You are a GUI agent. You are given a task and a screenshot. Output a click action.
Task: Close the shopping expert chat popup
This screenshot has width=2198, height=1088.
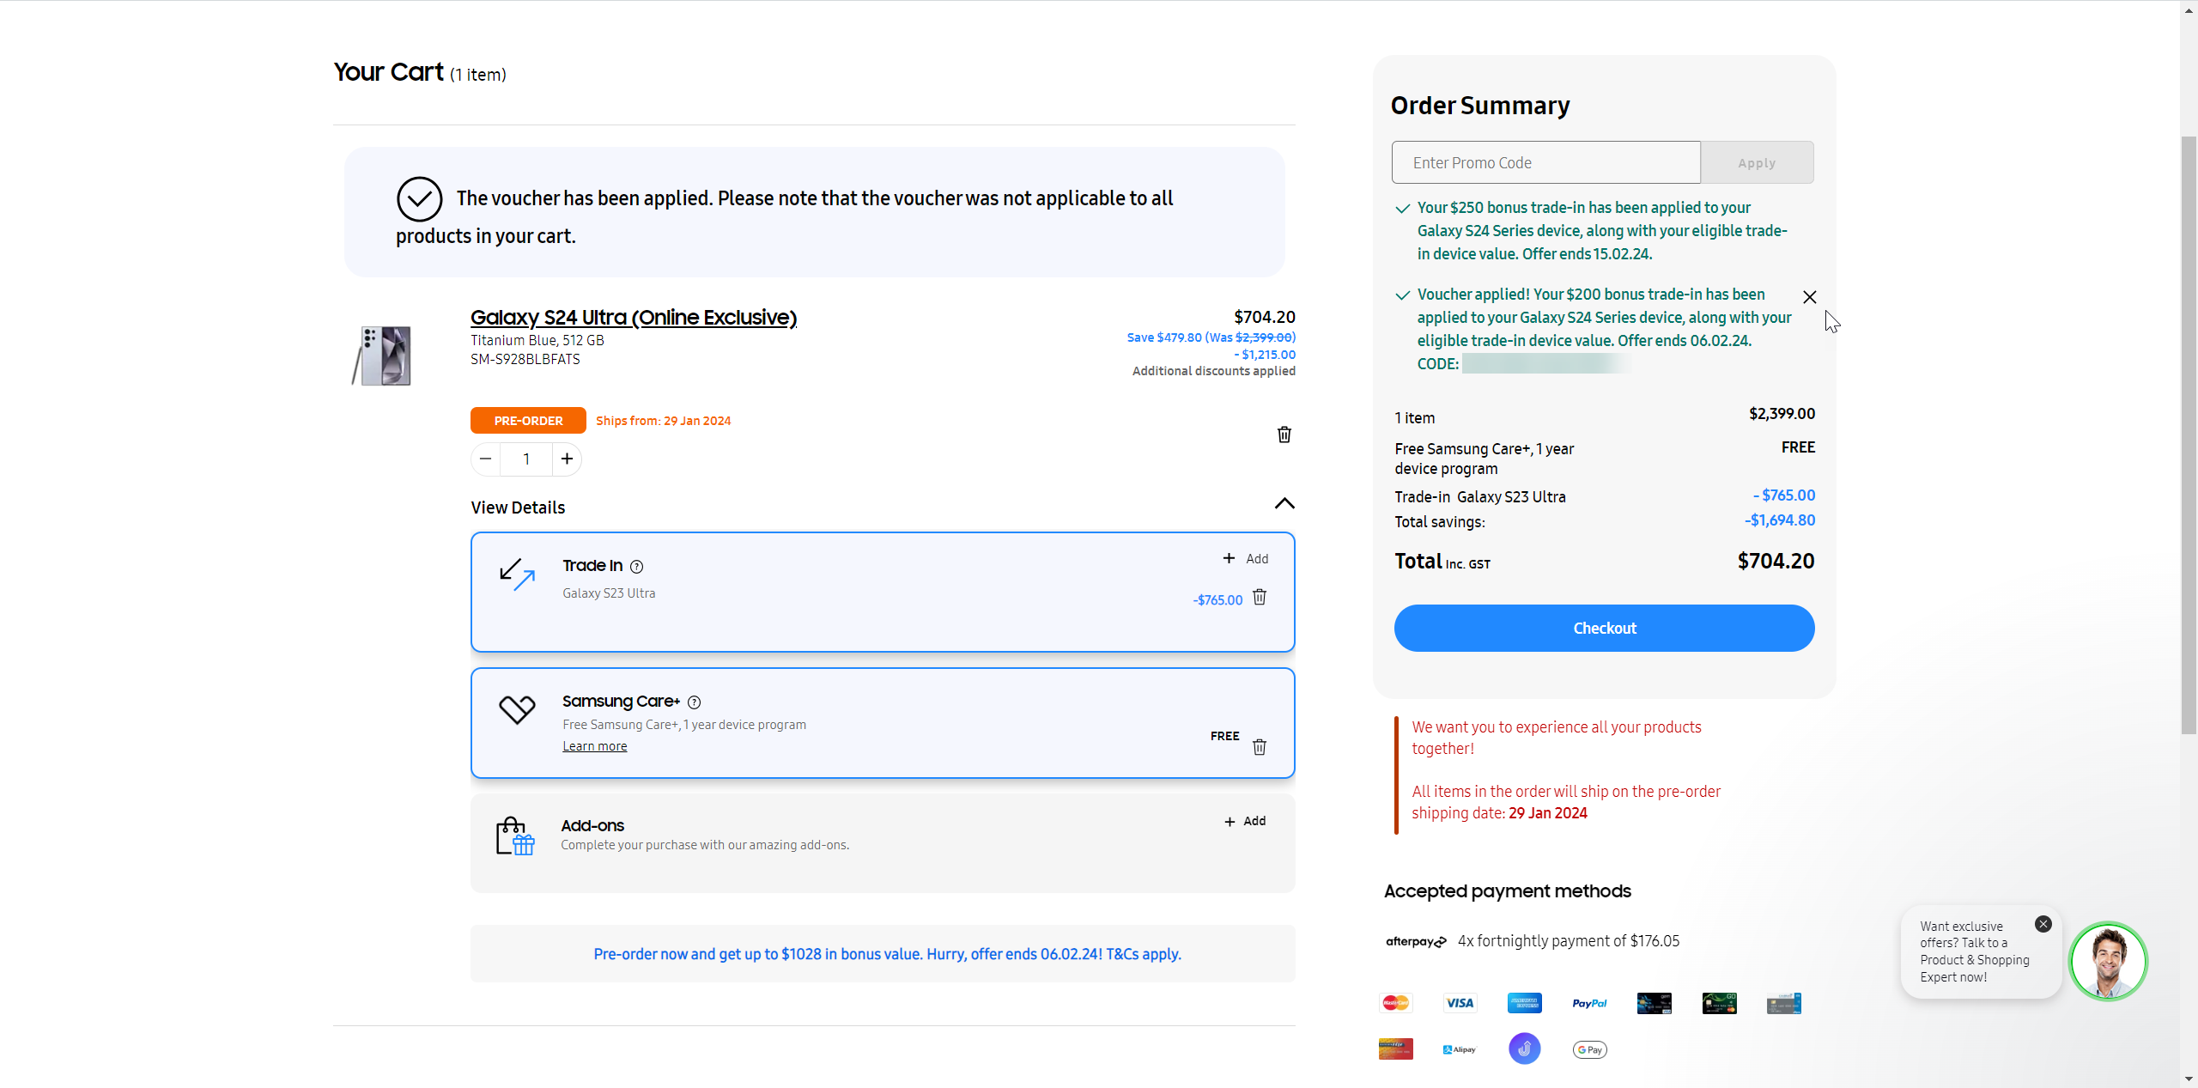pos(2043,924)
